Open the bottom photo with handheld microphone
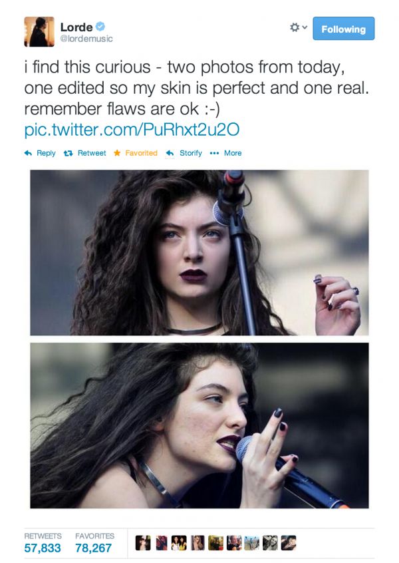Image resolution: width=399 pixels, height=563 pixels. [x=199, y=425]
